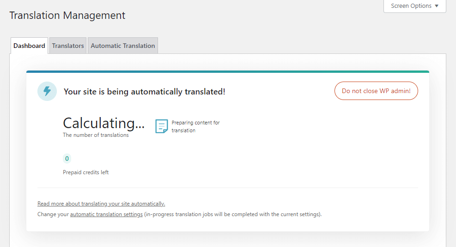This screenshot has width=456, height=247.
Task: Click the document icon beside Preparing content
Action: point(161,126)
